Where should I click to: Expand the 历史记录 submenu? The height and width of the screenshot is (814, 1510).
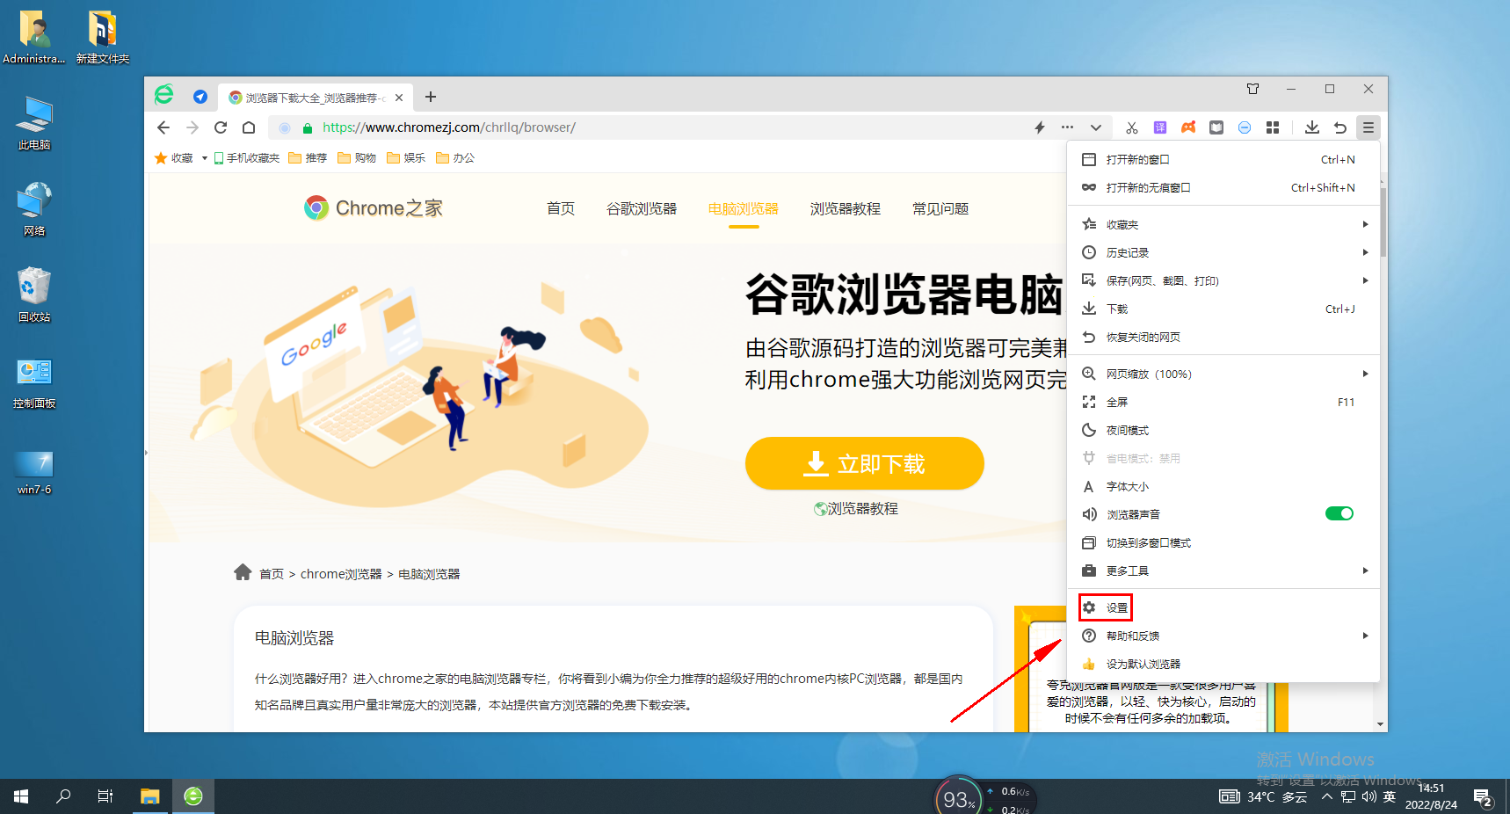point(1223,253)
